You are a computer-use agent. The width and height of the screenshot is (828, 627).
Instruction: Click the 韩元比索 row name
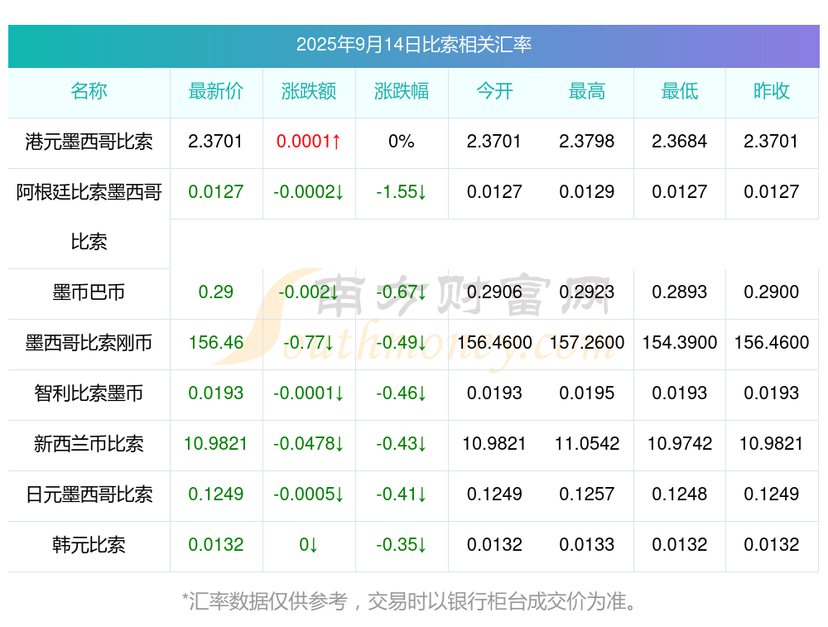89,545
